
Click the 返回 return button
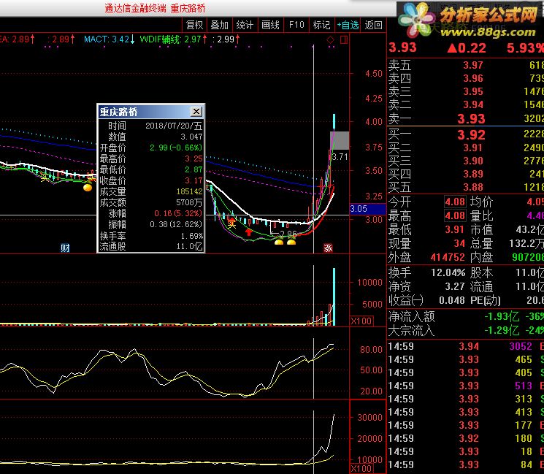(x=374, y=25)
